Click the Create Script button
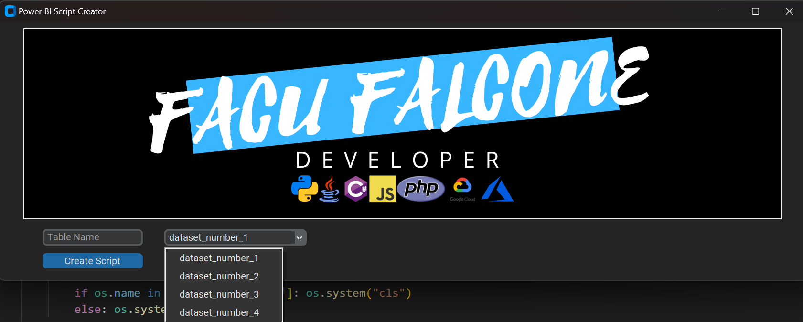Viewport: 803px width, 322px height. tap(93, 261)
